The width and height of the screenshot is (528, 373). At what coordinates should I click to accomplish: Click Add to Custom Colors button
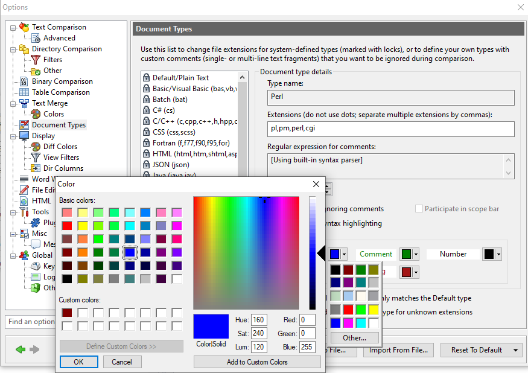click(257, 362)
